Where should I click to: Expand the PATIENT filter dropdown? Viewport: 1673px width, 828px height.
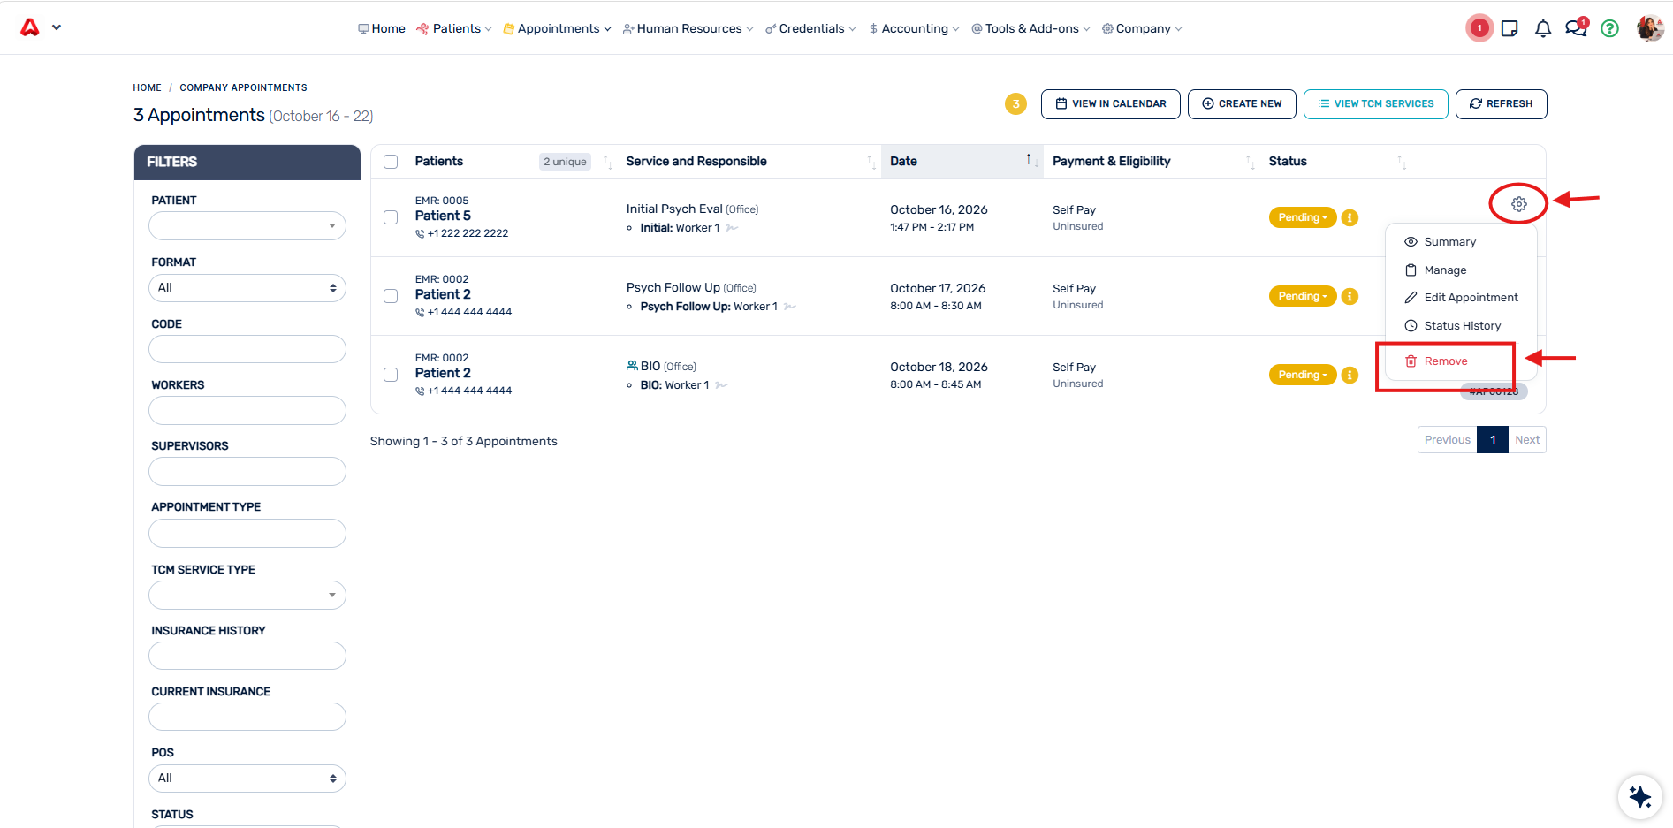pyautogui.click(x=247, y=226)
